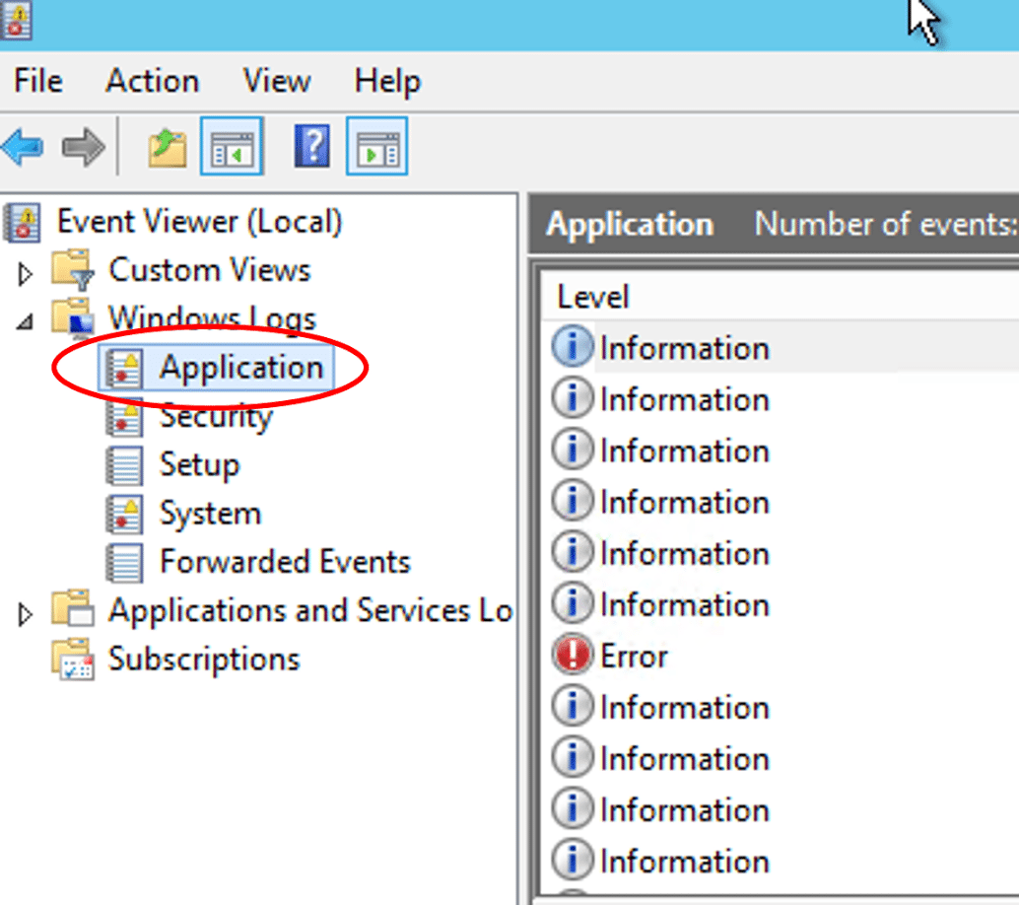Collapse the Windows Logs tree node
The height and width of the screenshot is (905, 1019).
(x=26, y=320)
